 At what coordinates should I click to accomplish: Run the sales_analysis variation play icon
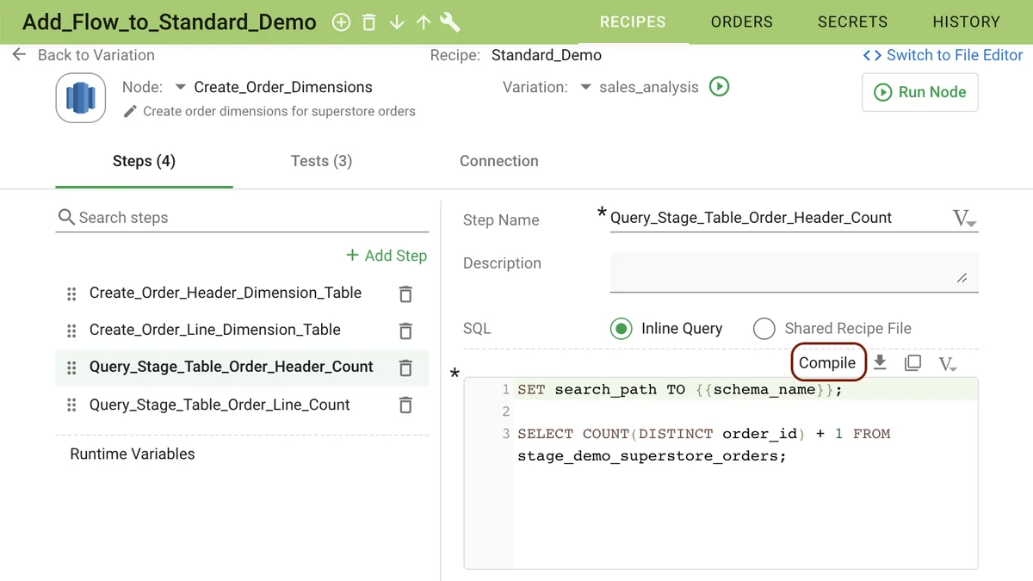[719, 86]
